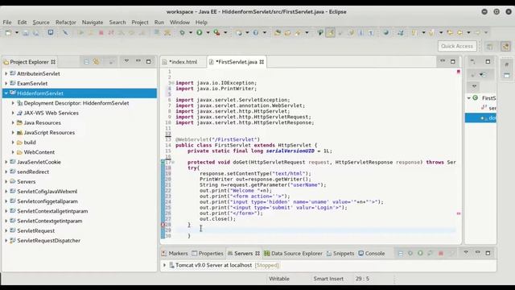Click the Smart Insert status entry

coord(328,279)
